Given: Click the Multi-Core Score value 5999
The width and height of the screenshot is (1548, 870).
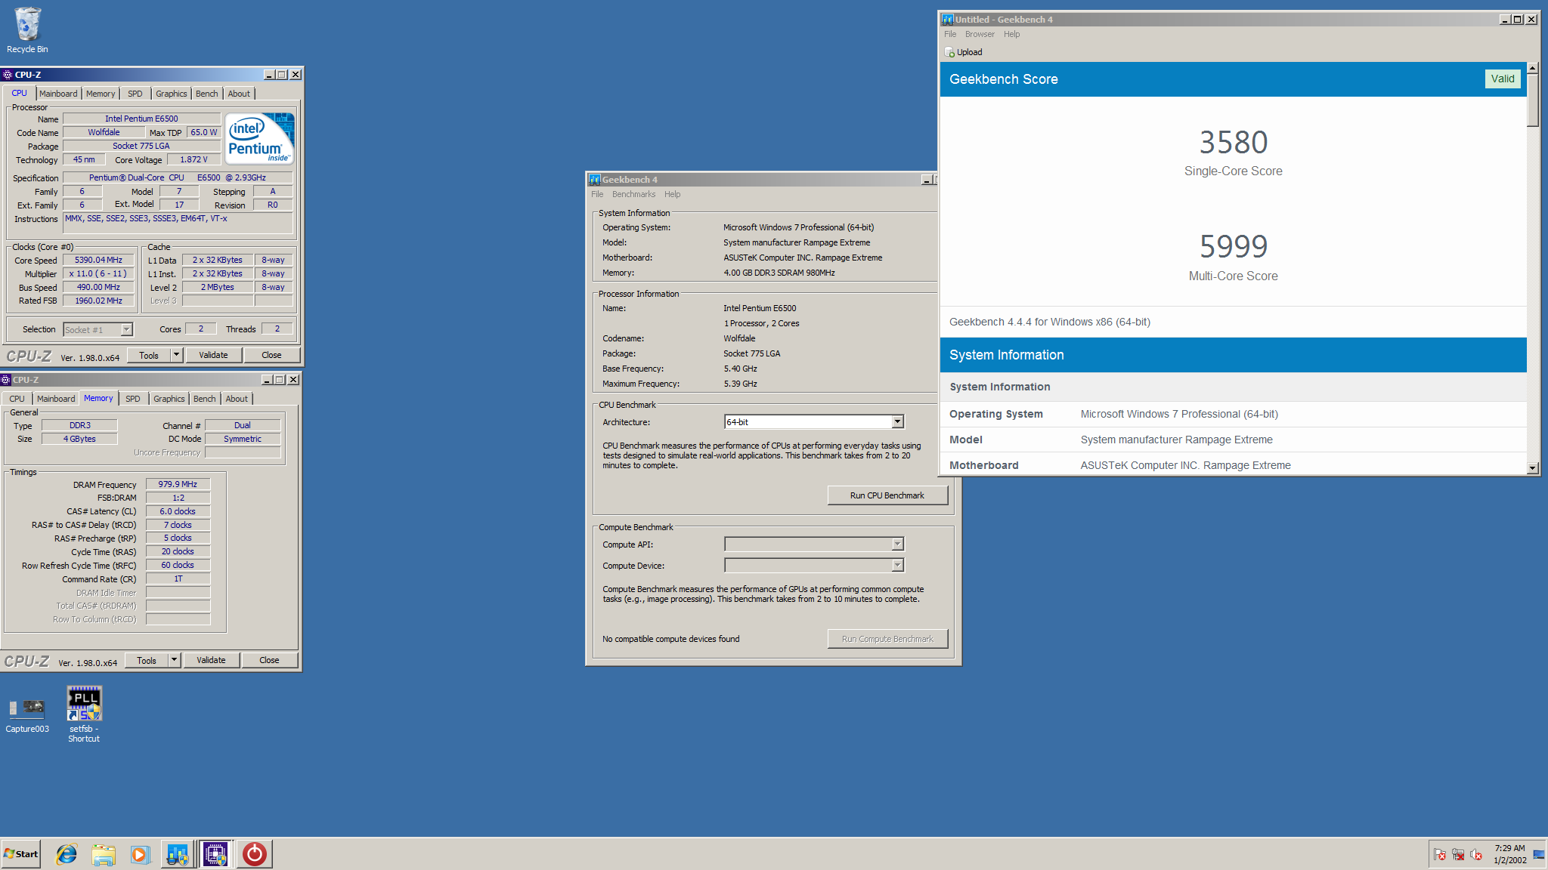Looking at the screenshot, I should pos(1233,246).
